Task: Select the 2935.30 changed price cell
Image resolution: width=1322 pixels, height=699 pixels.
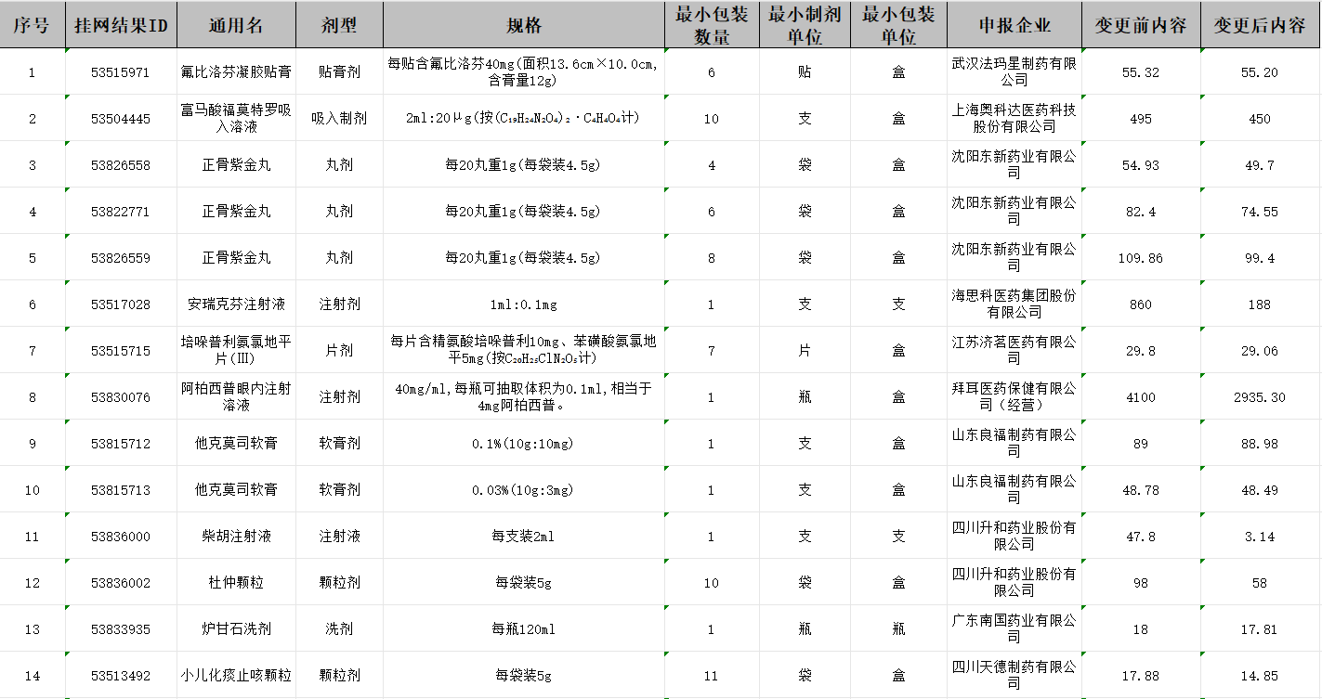Action: pos(1260,397)
